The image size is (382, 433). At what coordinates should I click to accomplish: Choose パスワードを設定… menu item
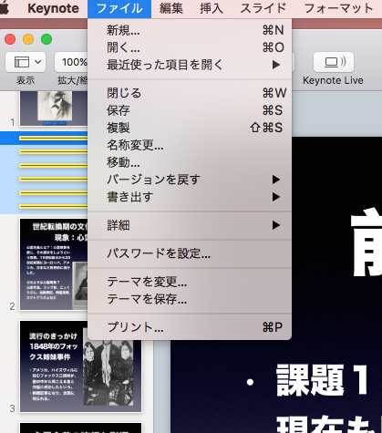pos(190,253)
